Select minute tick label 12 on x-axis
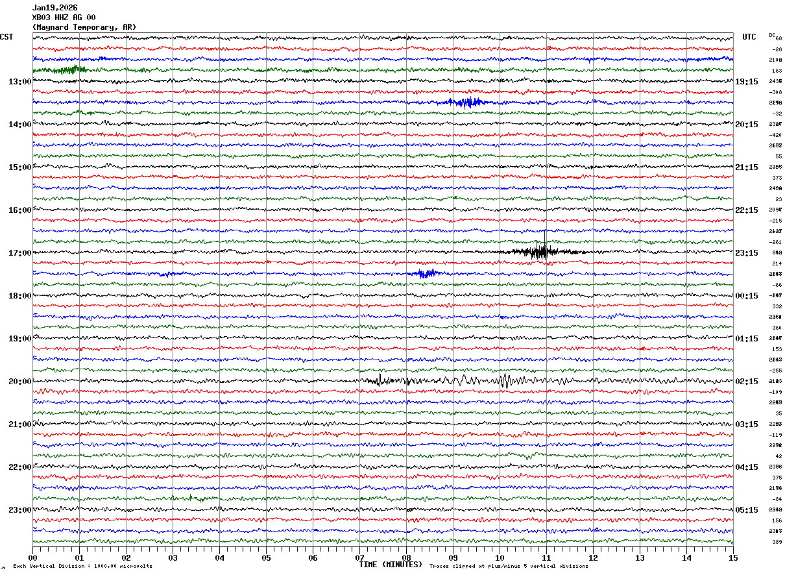The image size is (785, 575). pos(593,557)
